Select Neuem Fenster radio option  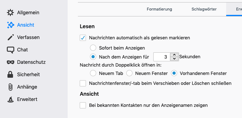(x=129, y=73)
